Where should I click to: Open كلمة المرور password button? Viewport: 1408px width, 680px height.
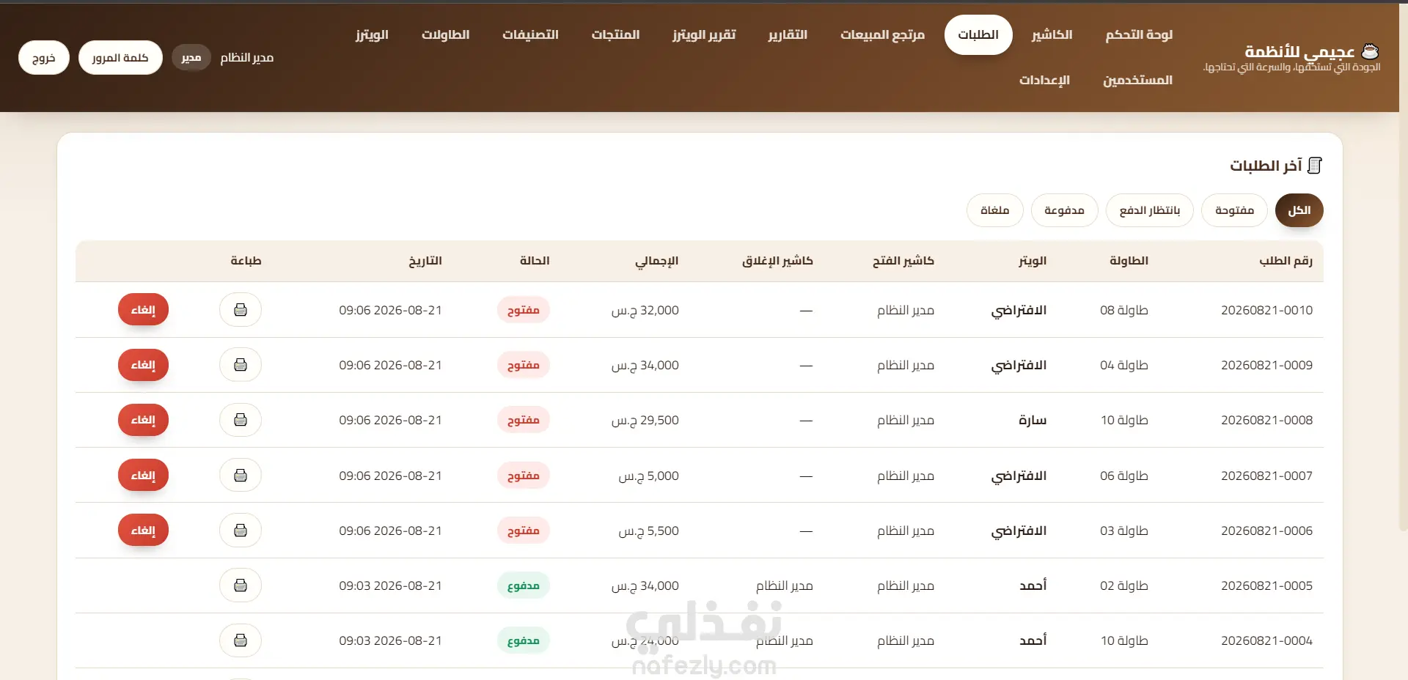point(120,58)
